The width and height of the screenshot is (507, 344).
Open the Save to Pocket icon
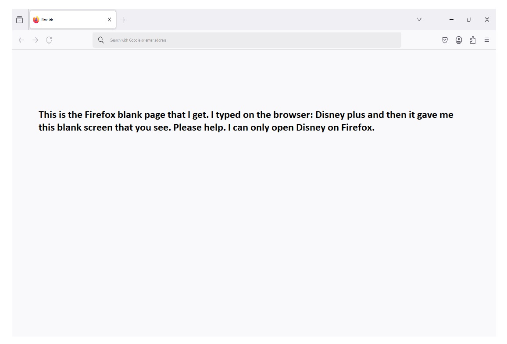pos(445,40)
